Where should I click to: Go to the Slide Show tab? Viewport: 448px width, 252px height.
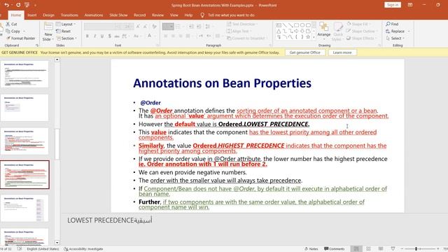pos(118,15)
